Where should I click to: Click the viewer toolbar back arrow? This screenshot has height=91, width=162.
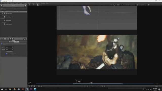pos(29,5)
